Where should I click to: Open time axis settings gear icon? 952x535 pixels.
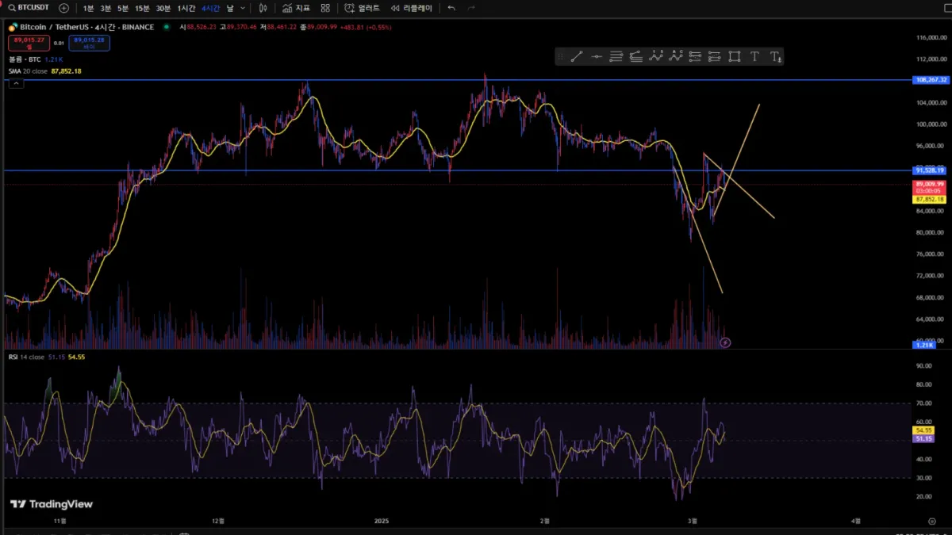(932, 521)
